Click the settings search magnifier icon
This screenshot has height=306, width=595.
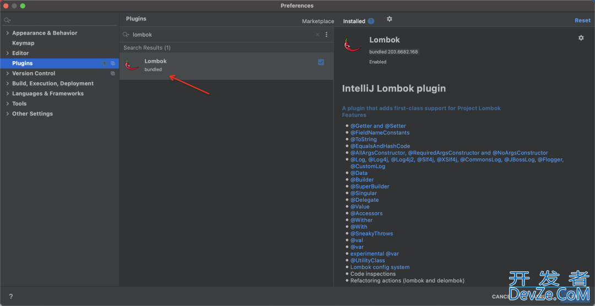pos(7,20)
